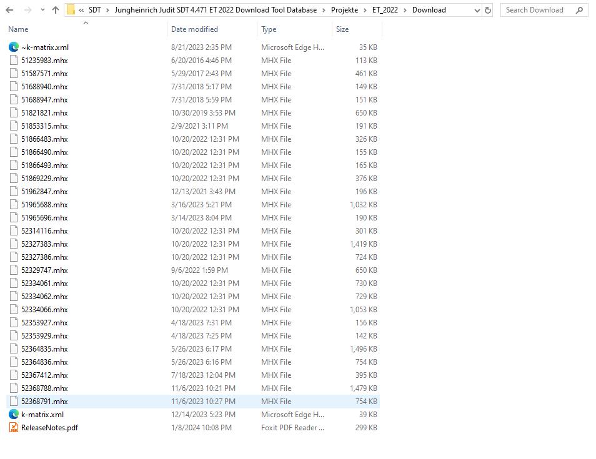Select ReleaseNotes.pdf file name
The width and height of the screenshot is (596, 459).
pyautogui.click(x=49, y=428)
